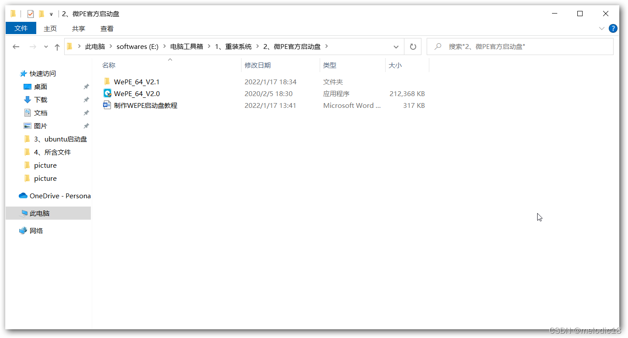Select 制作WEPE启动盘教程 file name
The height and width of the screenshot is (338, 628).
tap(145, 105)
